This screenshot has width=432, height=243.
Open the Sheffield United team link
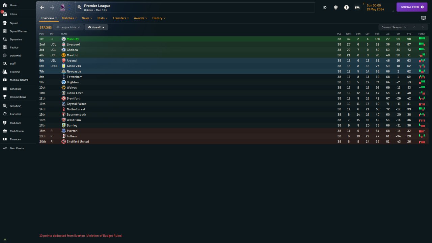(x=78, y=142)
